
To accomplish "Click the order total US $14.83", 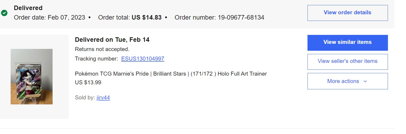I will [x=147, y=17].
